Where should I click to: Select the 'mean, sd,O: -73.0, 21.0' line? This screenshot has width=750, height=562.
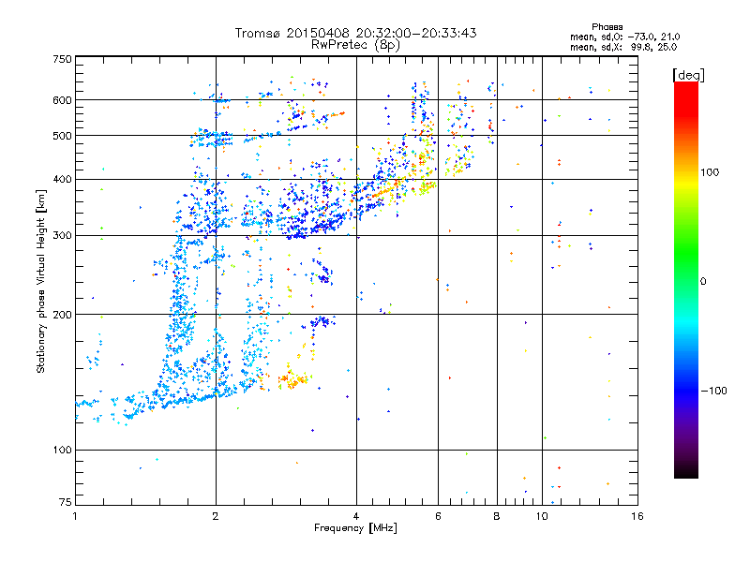pos(624,37)
